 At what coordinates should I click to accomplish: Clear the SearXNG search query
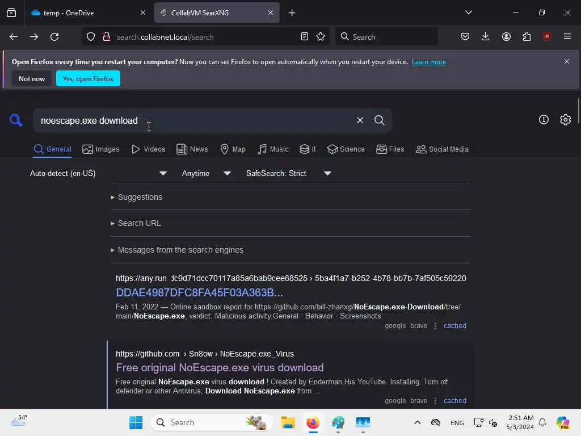point(360,120)
